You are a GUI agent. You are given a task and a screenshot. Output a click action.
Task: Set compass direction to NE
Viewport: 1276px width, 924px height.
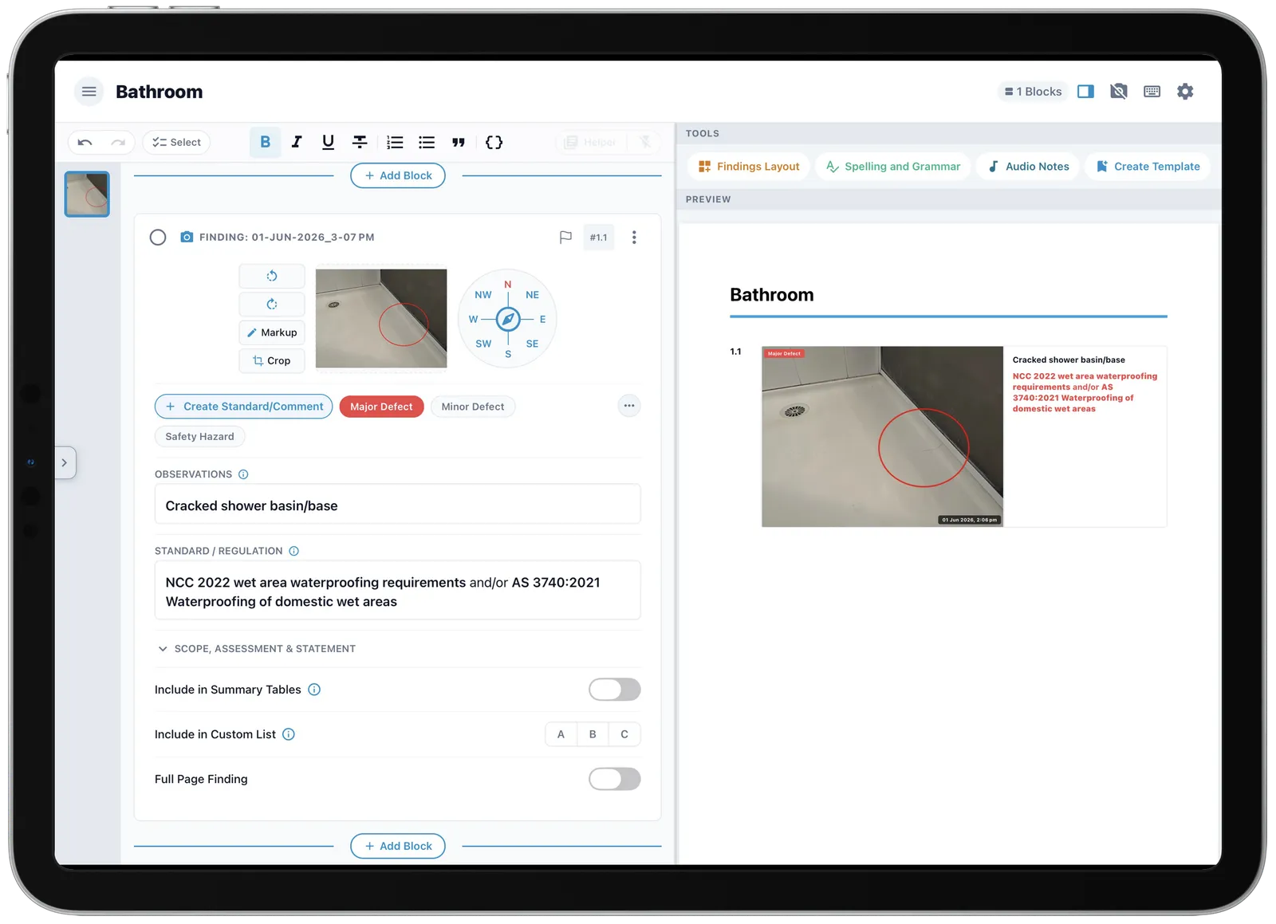pyautogui.click(x=532, y=295)
